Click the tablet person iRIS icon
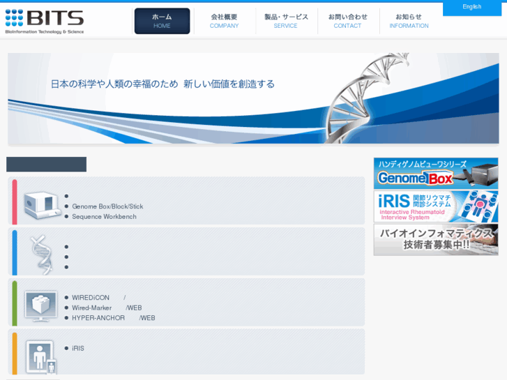 pos(41,357)
